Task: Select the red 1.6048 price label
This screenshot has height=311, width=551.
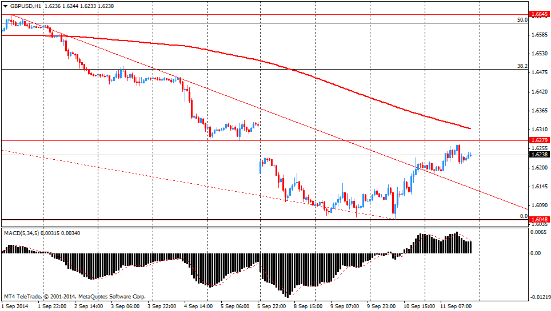Action: click(540, 220)
